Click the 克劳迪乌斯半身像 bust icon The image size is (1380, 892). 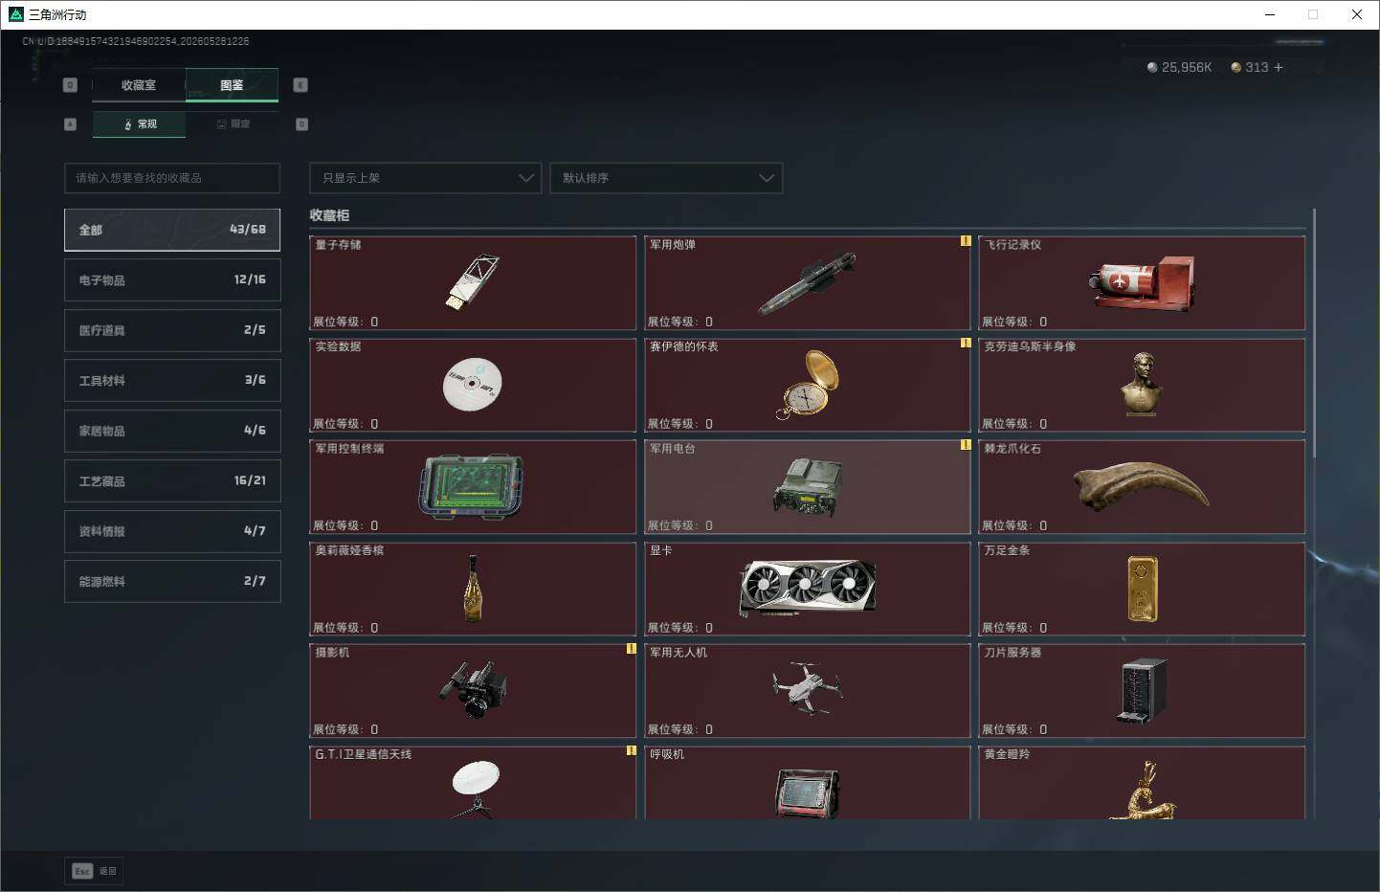(x=1141, y=384)
